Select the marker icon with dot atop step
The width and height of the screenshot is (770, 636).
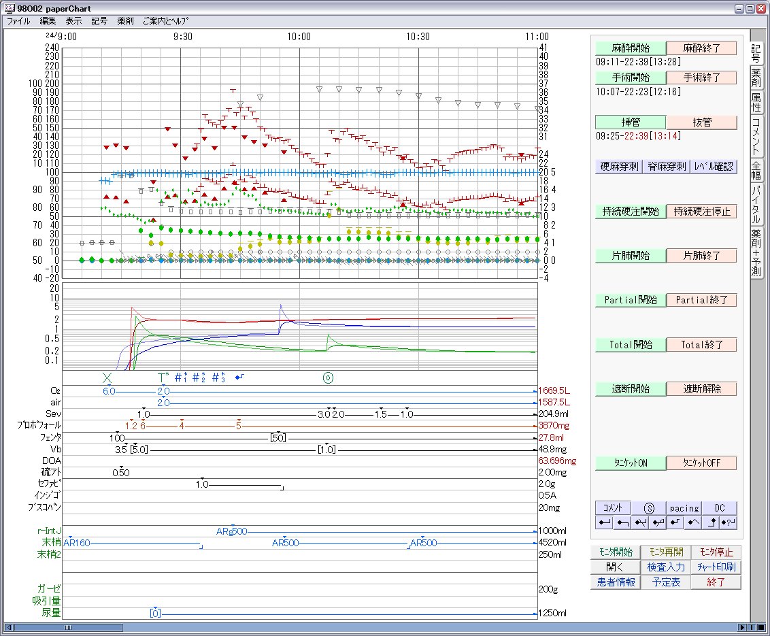pos(710,522)
